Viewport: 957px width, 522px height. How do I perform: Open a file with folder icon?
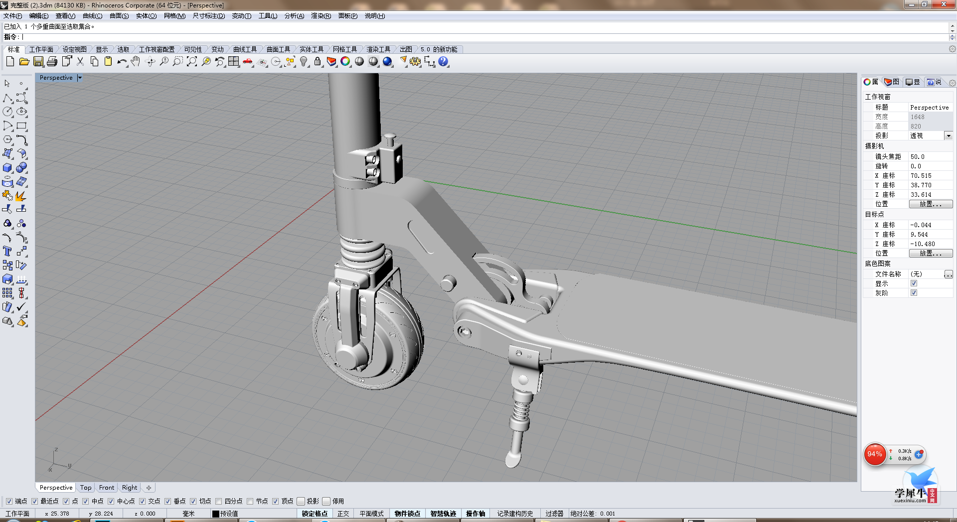[x=24, y=62]
